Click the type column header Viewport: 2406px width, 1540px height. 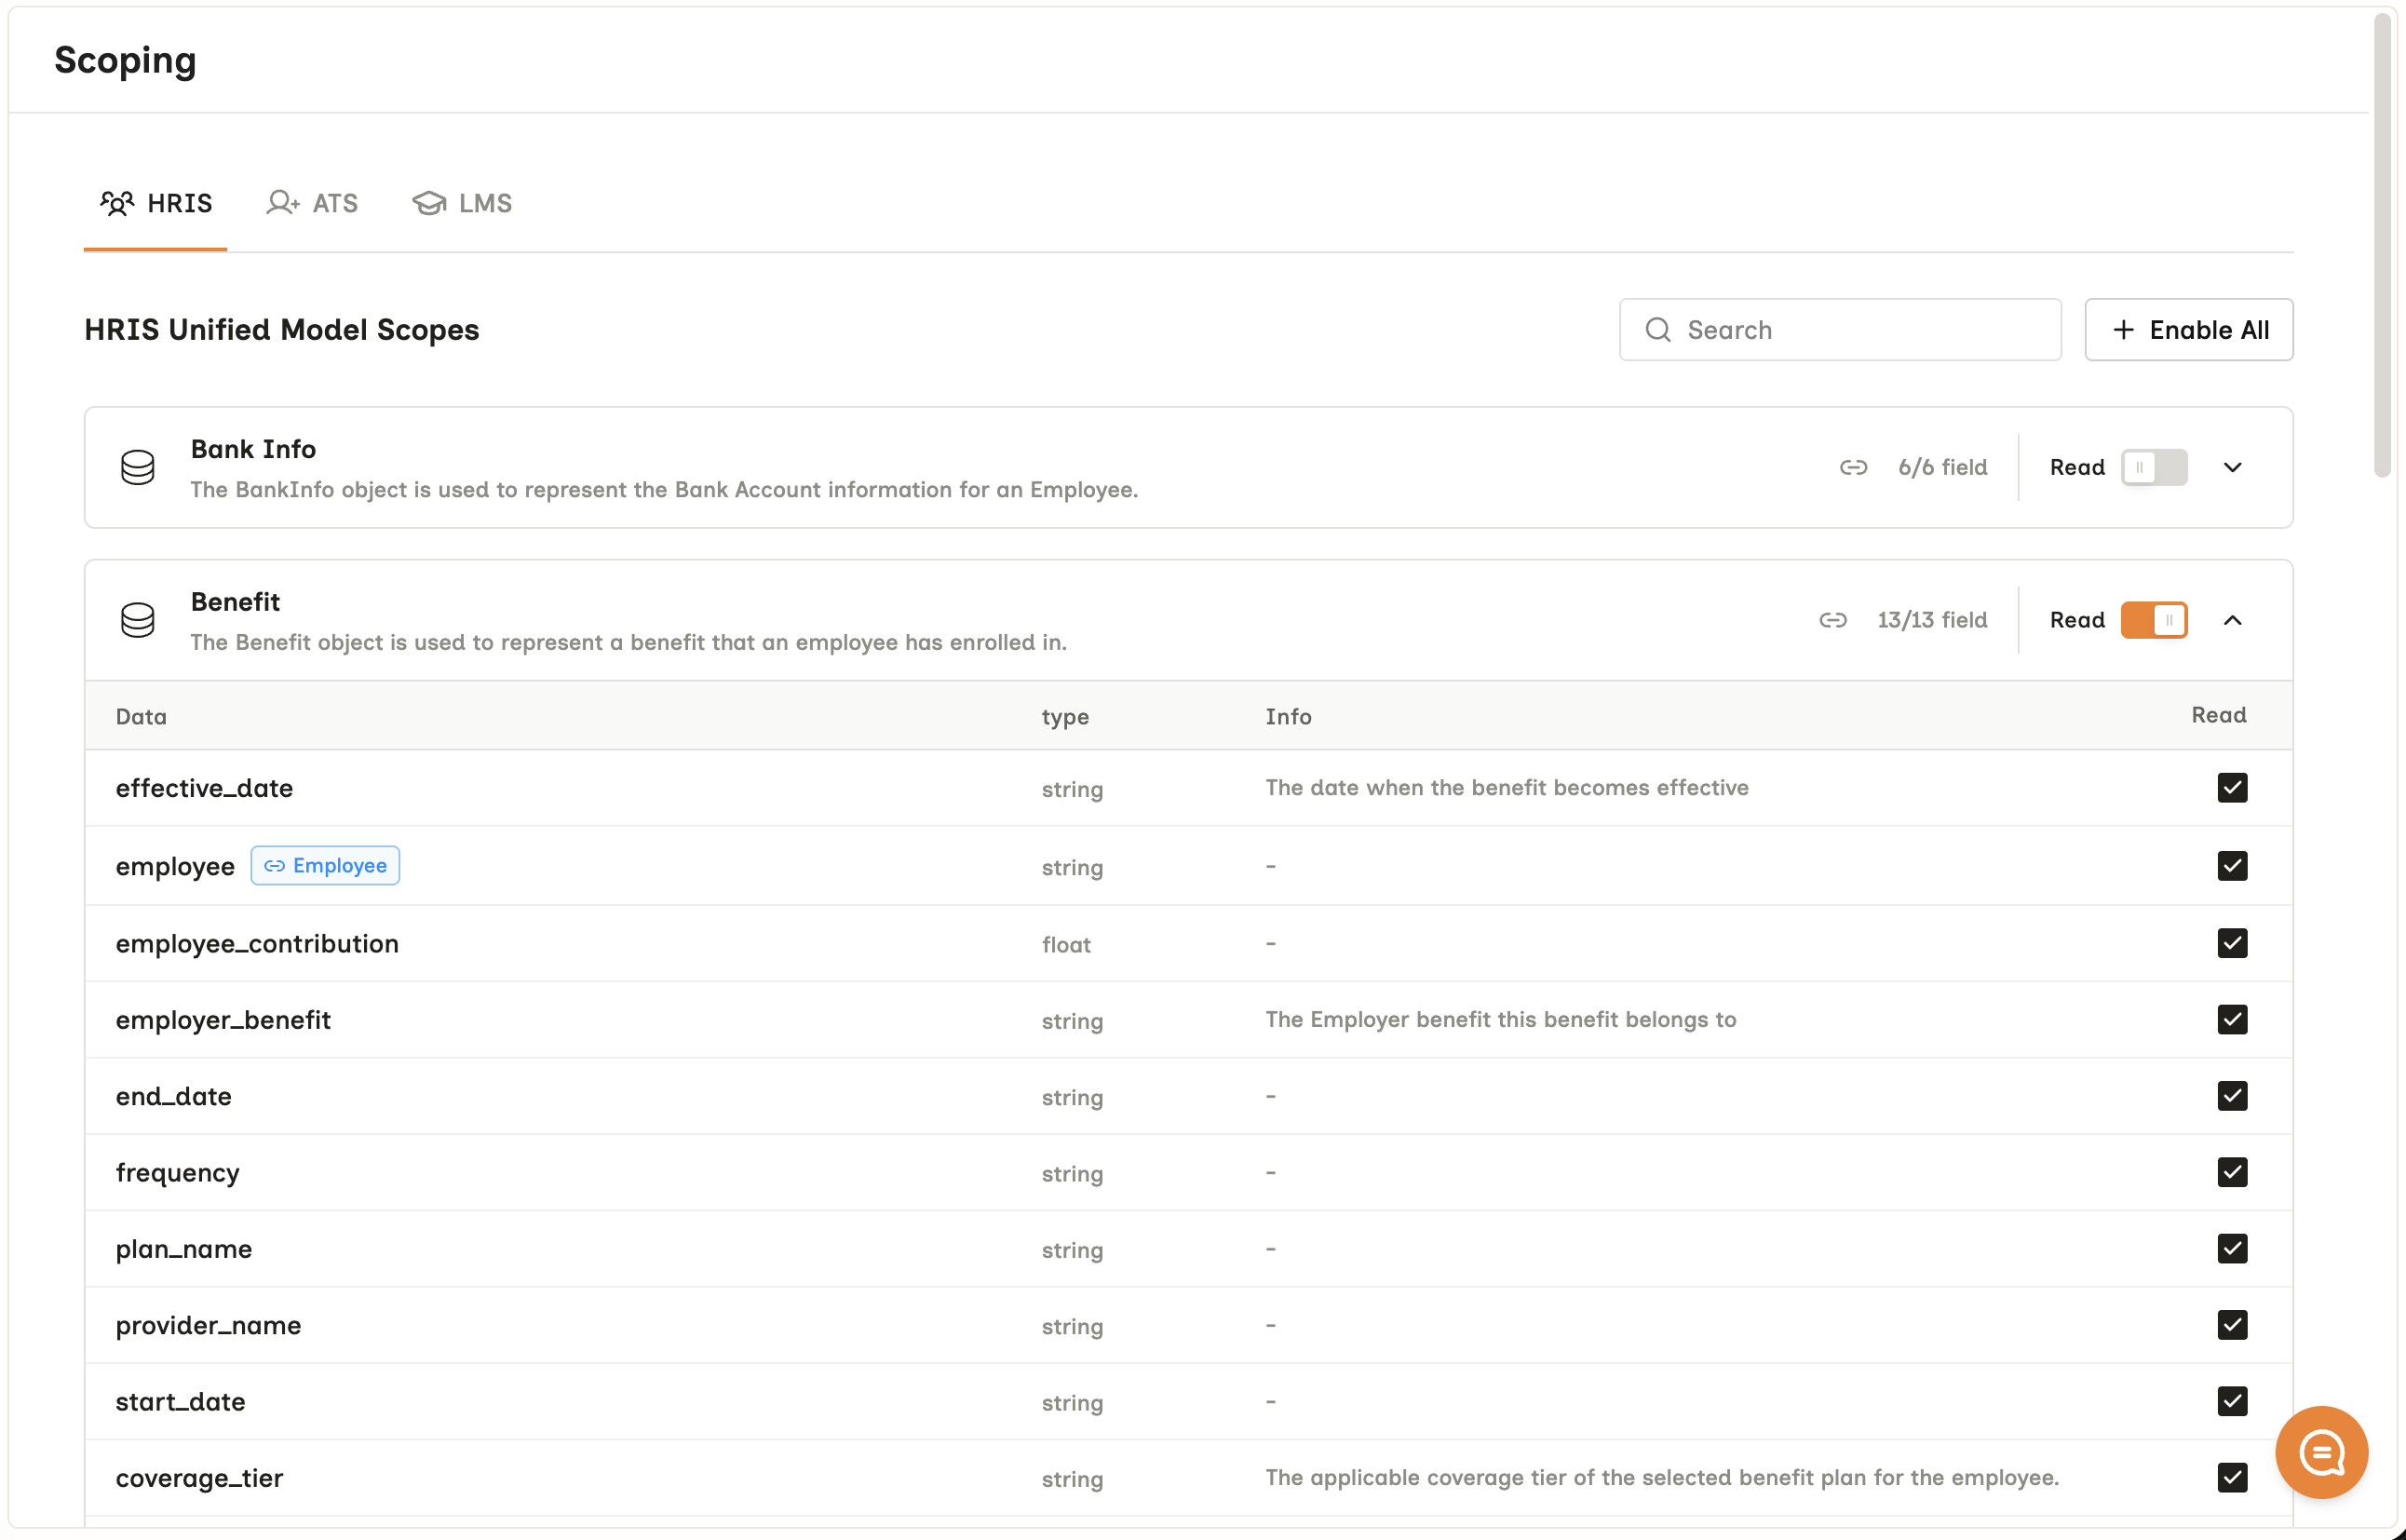point(1065,717)
